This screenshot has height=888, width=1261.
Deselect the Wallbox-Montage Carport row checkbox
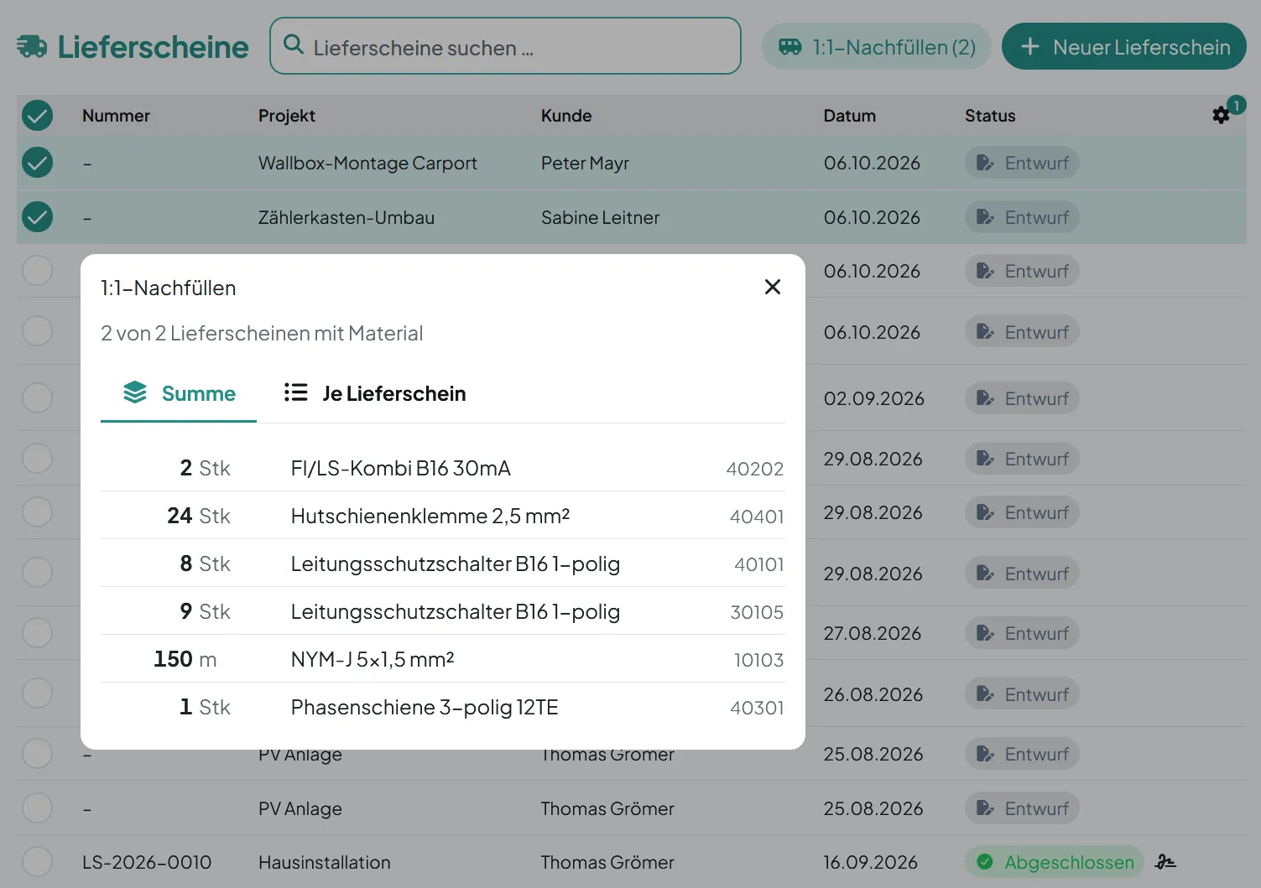pos(37,163)
